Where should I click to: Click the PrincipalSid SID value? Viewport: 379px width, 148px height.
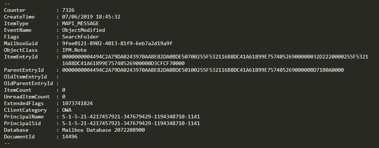131,124
